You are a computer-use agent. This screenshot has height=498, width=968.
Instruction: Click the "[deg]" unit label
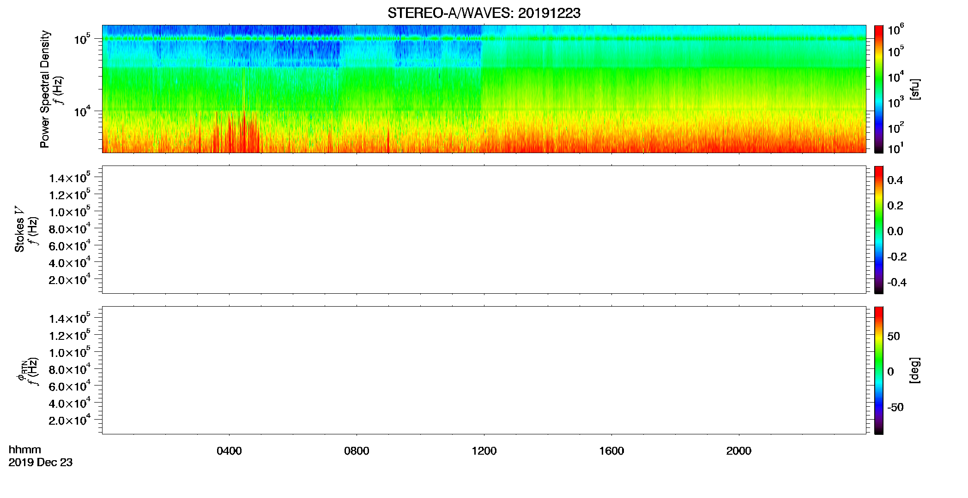(915, 370)
